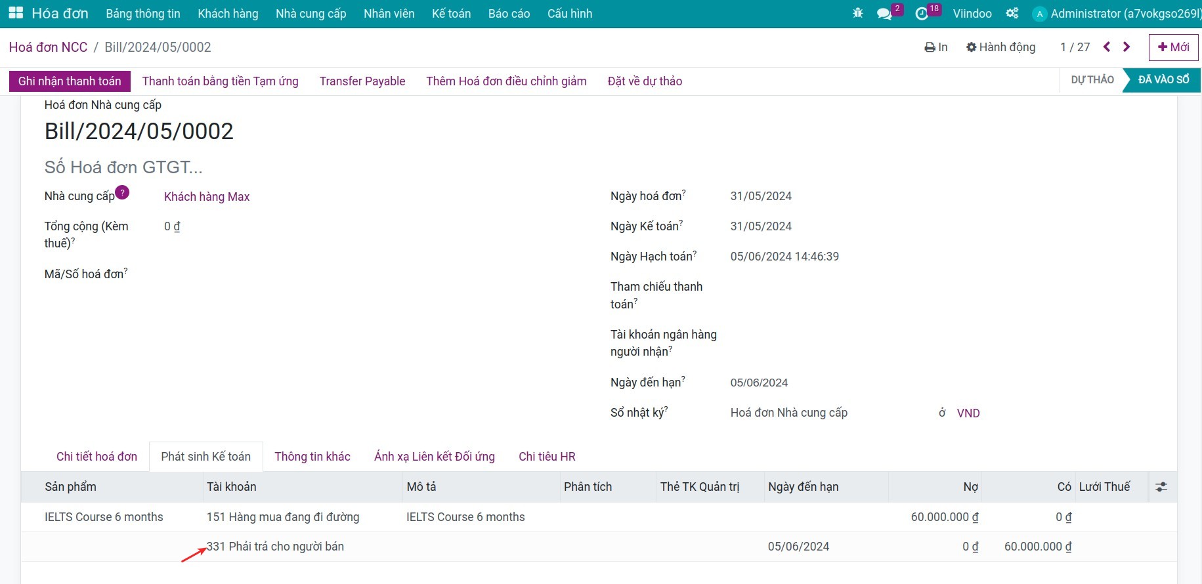The height and width of the screenshot is (584, 1202).
Task: Click the Tài khoản column header
Action: click(303, 487)
